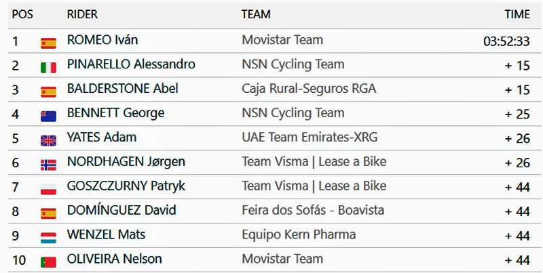
Task: Sort by the POS column header
Action: (22, 14)
